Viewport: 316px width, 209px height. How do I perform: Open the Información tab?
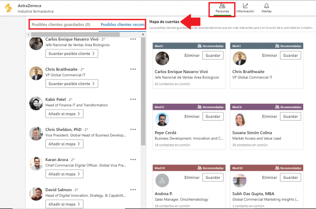[x=245, y=8]
